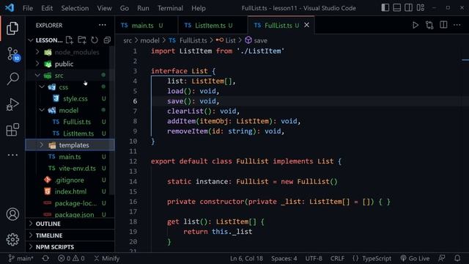Change end of line sequence CRLF

(x=337, y=258)
